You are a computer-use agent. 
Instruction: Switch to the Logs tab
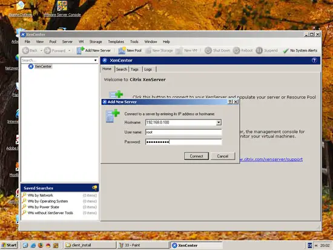(x=148, y=69)
